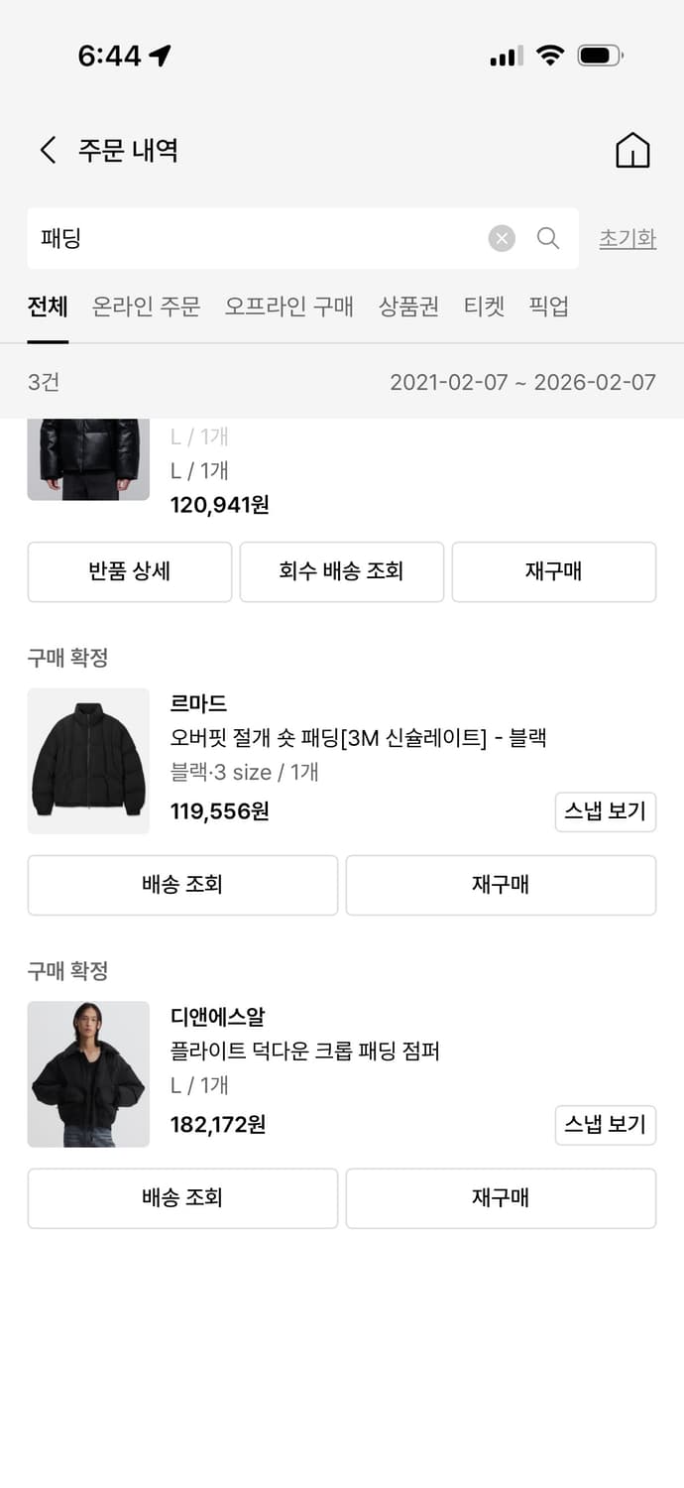The width and height of the screenshot is (684, 1488).
Task: Open the 픽업 tab
Action: click(x=551, y=308)
